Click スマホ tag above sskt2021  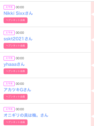[x=9, y=33]
